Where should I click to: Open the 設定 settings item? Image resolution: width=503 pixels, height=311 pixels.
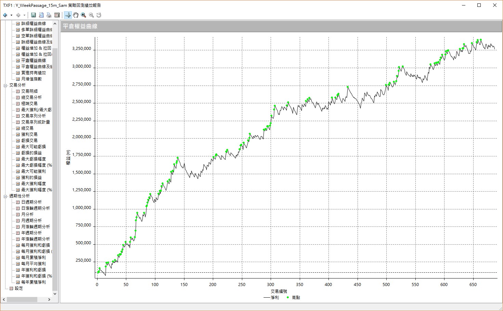tap(19, 288)
